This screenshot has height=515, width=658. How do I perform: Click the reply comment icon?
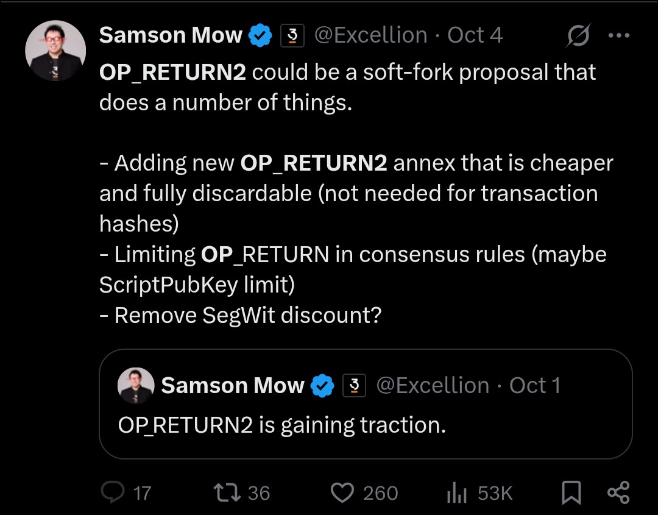click(113, 492)
